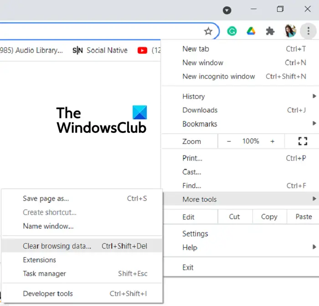
Task: Open the profile avatar
Action: click(290, 31)
